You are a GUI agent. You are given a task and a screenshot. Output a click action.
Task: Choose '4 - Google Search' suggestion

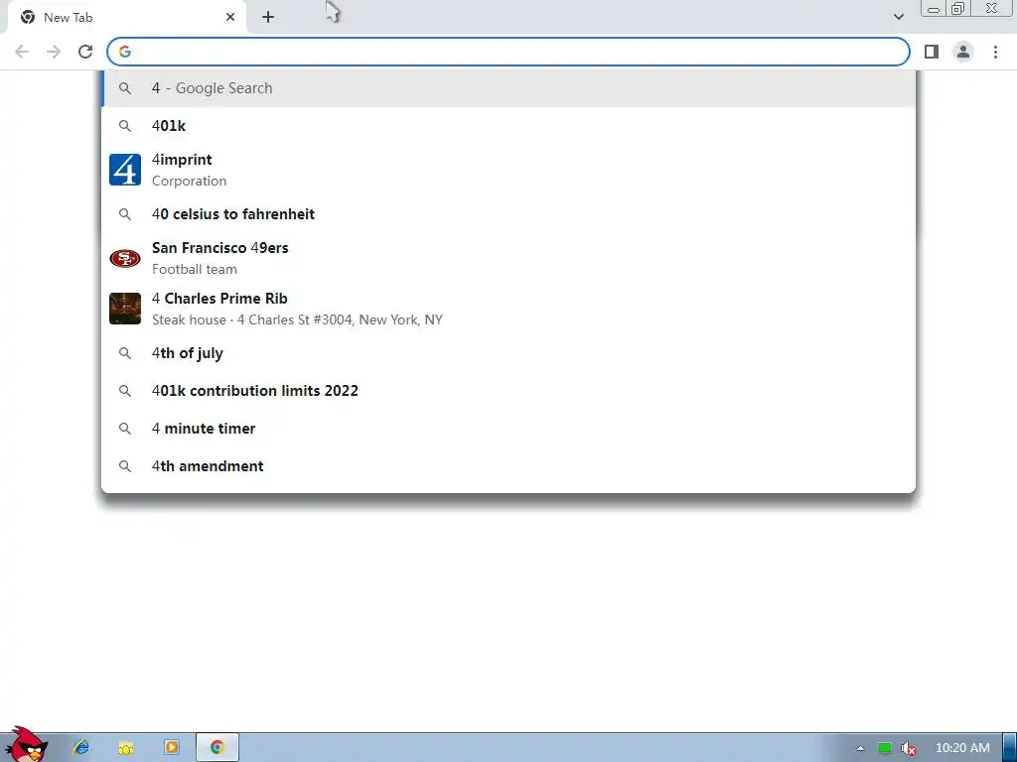[508, 88]
